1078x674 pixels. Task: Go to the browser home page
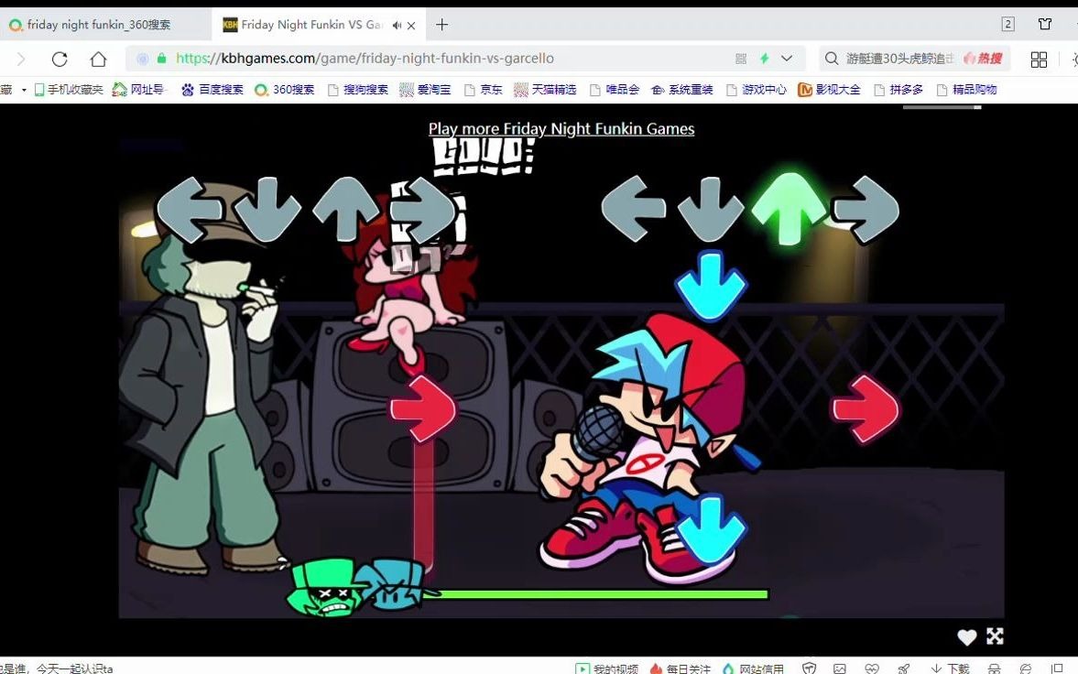(x=98, y=60)
